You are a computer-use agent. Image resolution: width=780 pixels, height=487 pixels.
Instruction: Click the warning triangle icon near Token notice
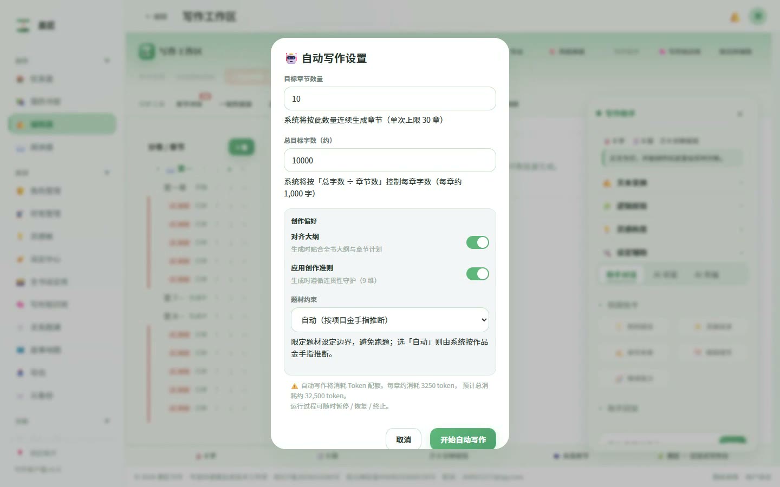click(294, 386)
